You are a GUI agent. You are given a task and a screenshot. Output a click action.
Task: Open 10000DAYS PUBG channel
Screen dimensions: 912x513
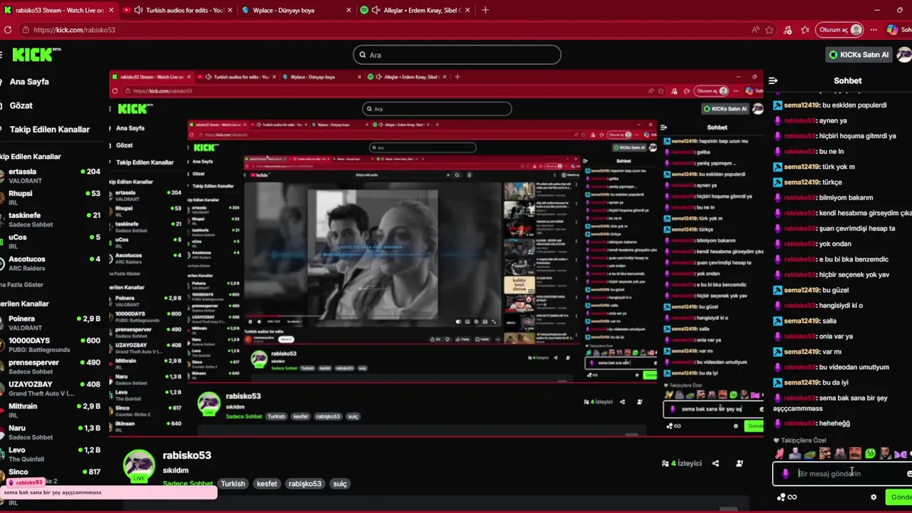[x=50, y=345]
